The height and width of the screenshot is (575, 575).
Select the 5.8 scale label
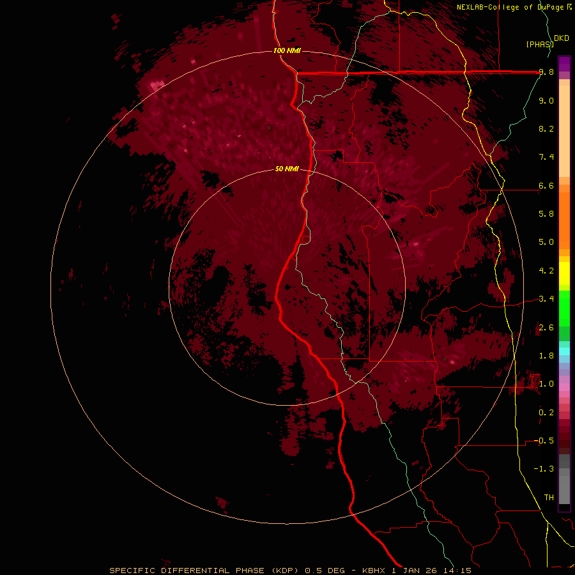[546, 214]
